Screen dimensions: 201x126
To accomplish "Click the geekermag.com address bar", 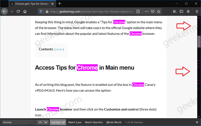I will (92, 12).
